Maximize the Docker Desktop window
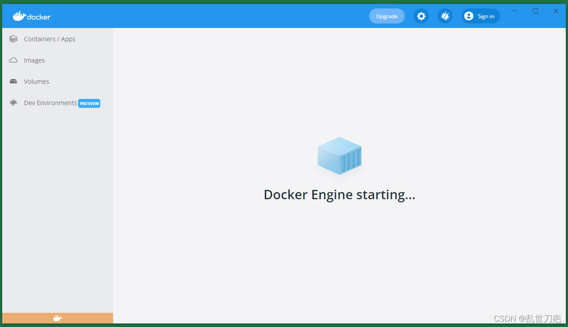The width and height of the screenshot is (568, 327). pos(536,11)
